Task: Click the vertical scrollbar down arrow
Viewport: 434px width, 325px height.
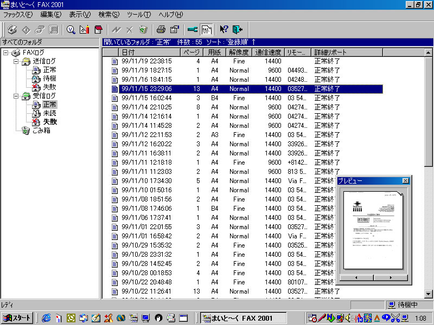Action: tap(429, 294)
